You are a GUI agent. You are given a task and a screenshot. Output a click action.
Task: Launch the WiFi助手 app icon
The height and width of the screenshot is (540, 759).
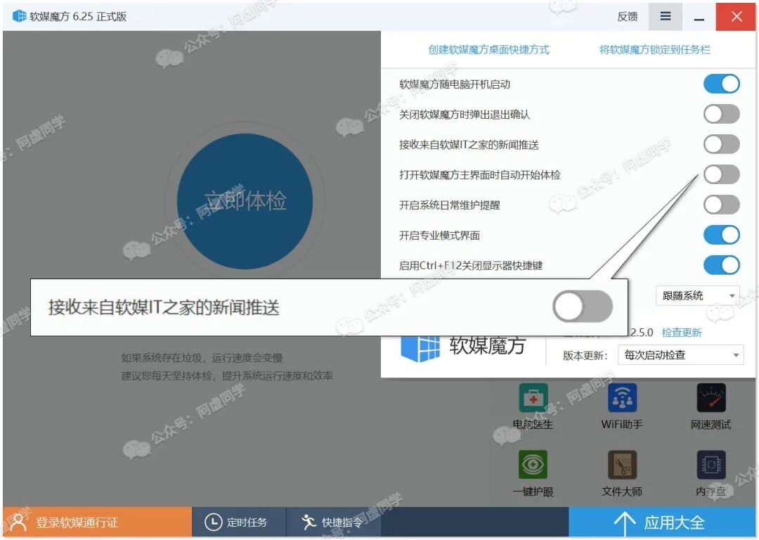622,398
